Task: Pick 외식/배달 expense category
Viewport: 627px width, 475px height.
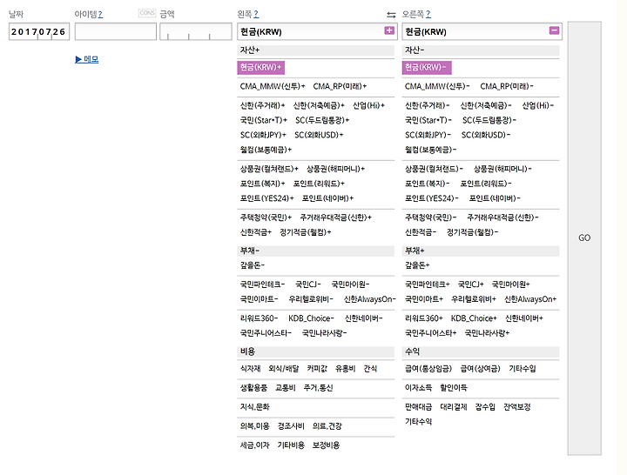Action: [284, 369]
